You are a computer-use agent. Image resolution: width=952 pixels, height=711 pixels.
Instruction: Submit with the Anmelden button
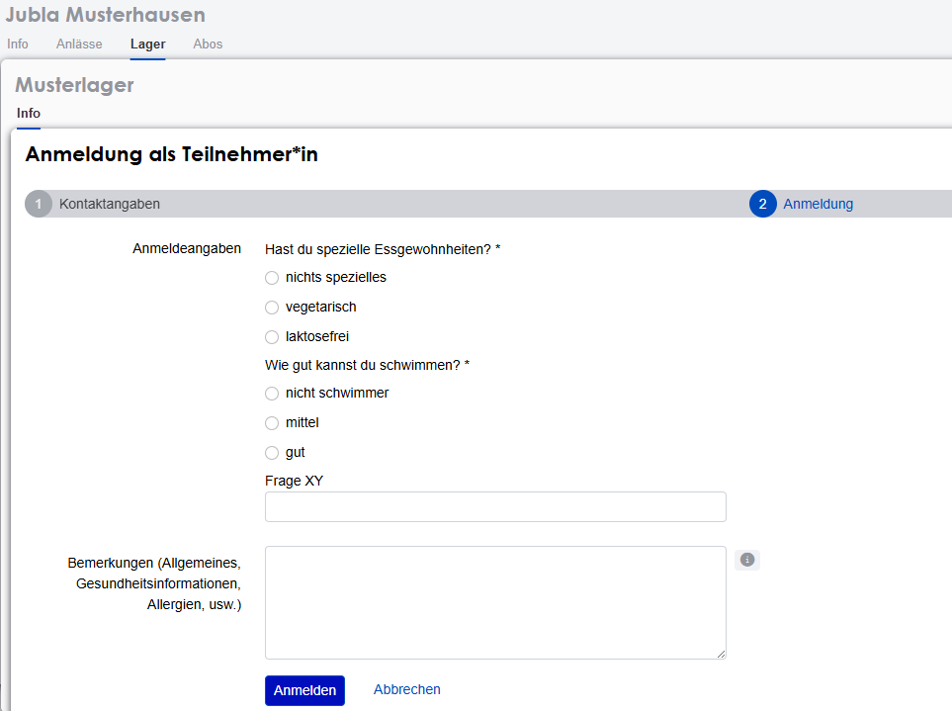point(304,690)
